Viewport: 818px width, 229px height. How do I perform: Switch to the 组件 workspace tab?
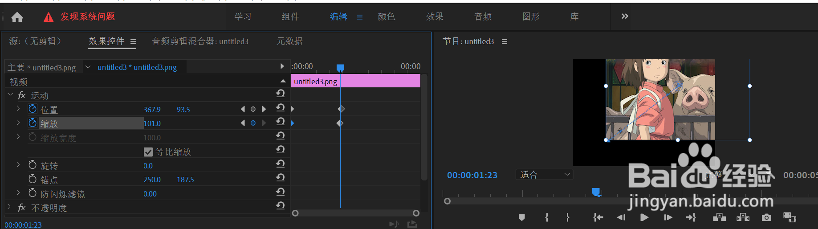click(x=290, y=16)
